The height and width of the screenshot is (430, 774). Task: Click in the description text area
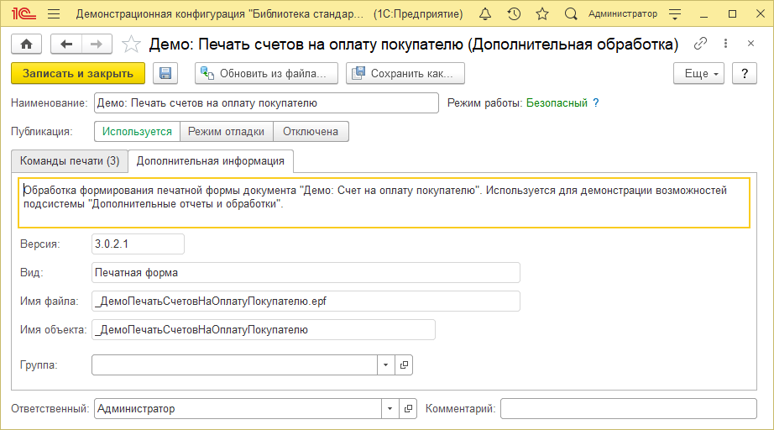point(384,203)
